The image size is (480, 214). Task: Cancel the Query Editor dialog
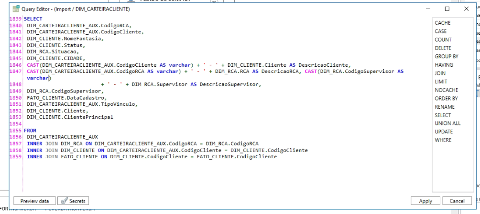(x=457, y=201)
